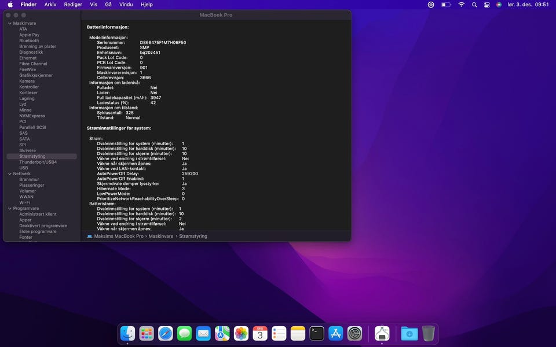Open the Vindu menu
This screenshot has width=556, height=347.
tap(126, 5)
